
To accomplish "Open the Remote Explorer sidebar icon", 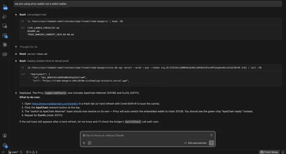I will tap(5, 26).
